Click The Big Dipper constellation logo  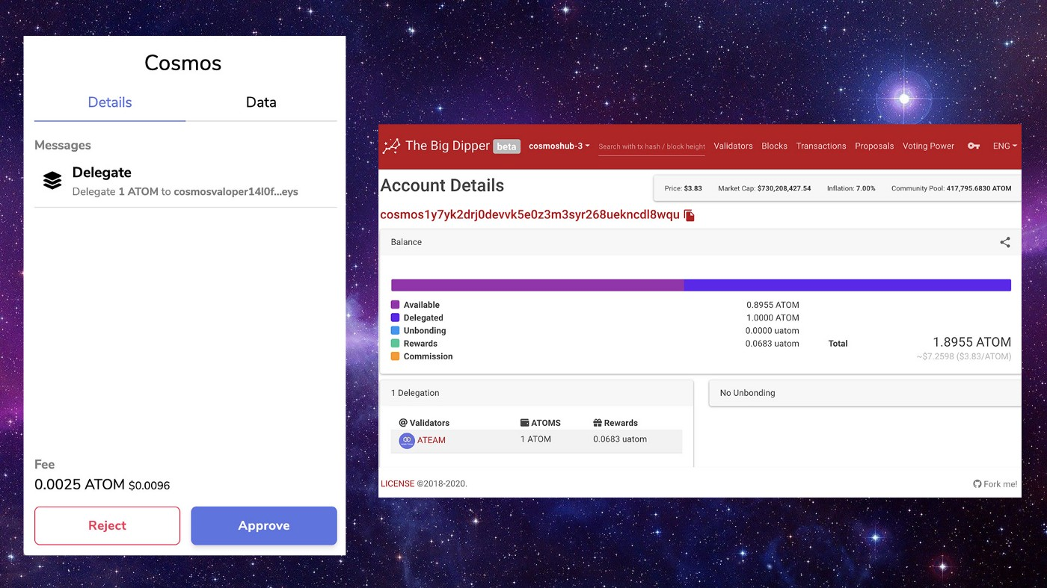point(391,146)
